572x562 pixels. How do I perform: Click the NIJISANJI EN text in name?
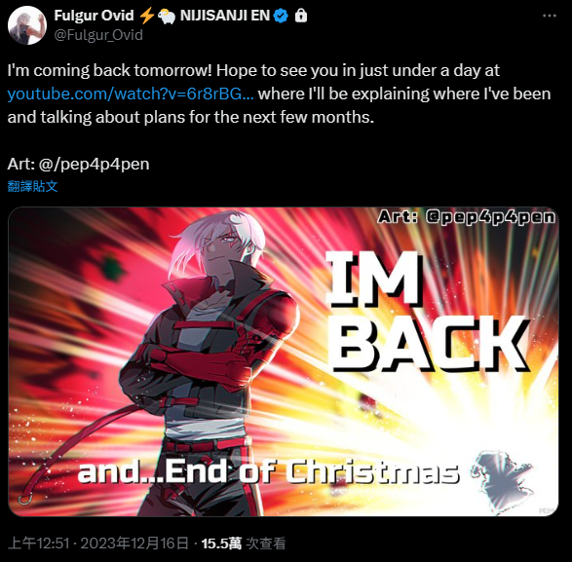tap(225, 16)
